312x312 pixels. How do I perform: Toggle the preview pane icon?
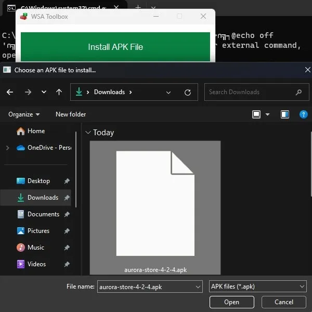(285, 114)
